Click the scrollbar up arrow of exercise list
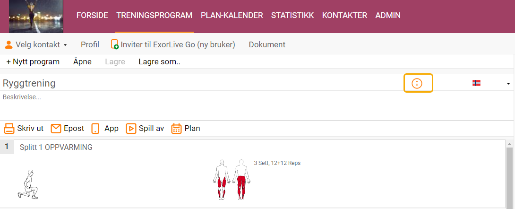The image size is (515, 209). (509, 144)
